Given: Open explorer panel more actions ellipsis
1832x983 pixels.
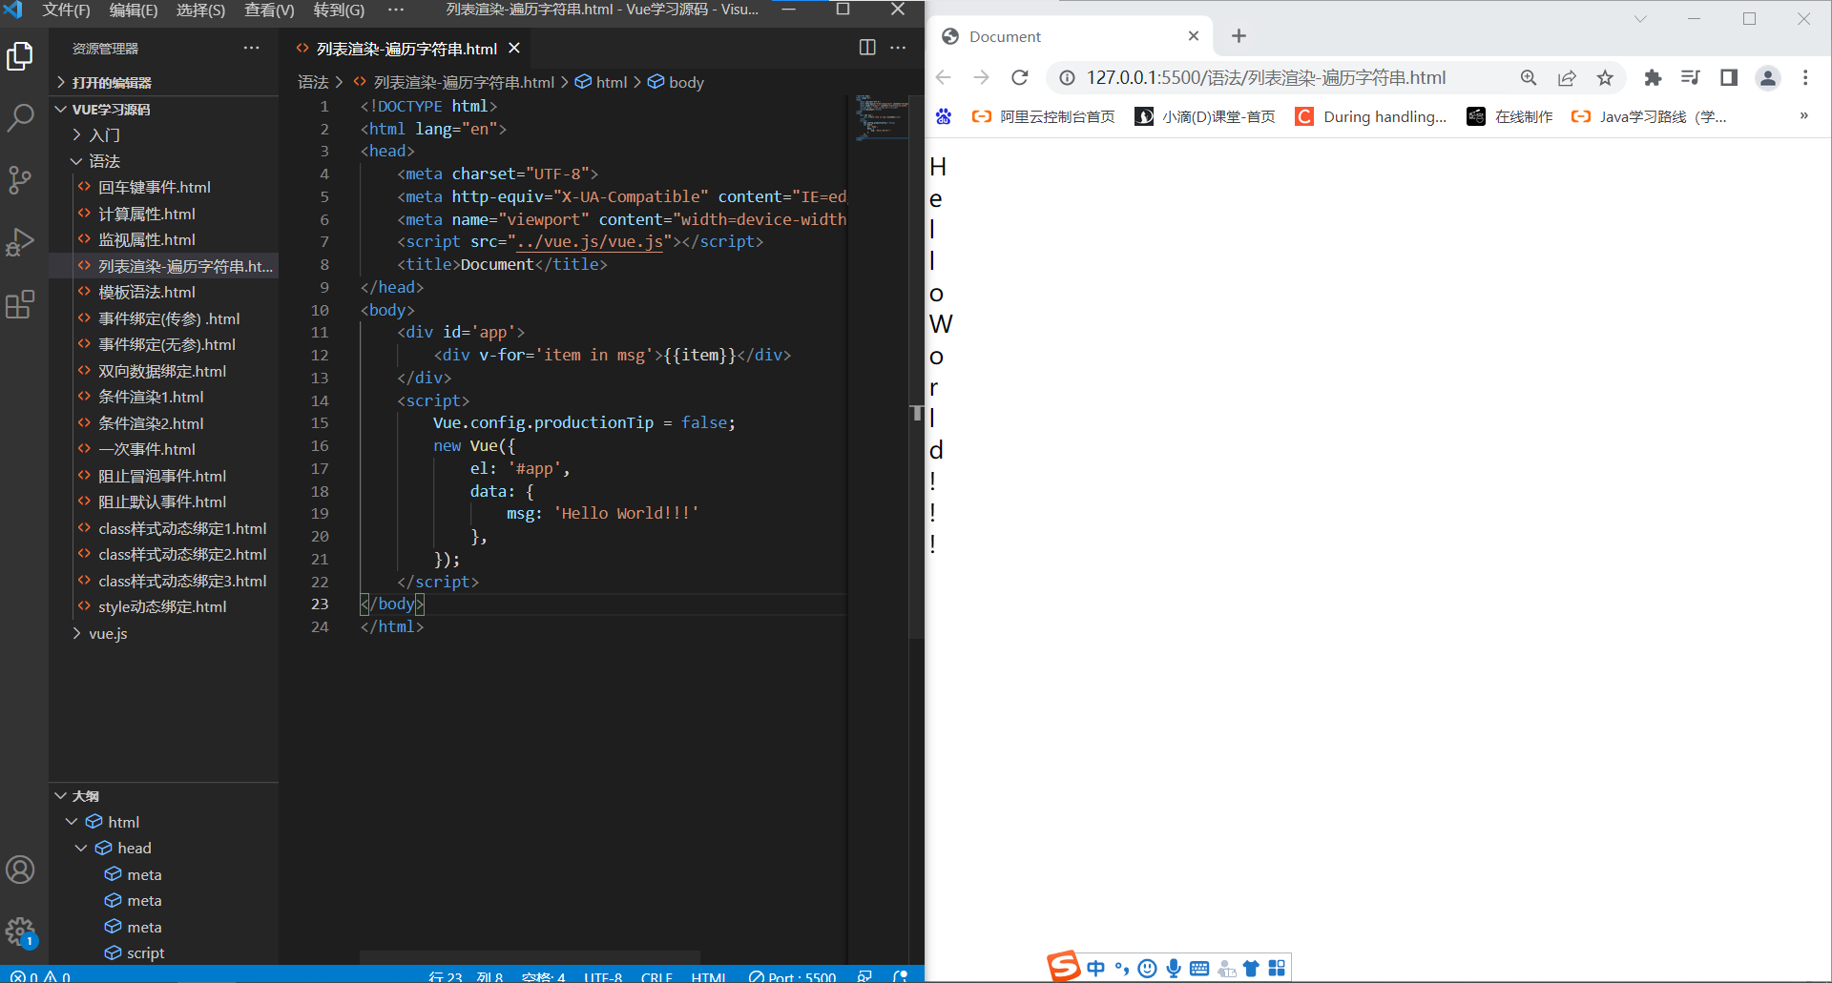Looking at the screenshot, I should coord(251,48).
